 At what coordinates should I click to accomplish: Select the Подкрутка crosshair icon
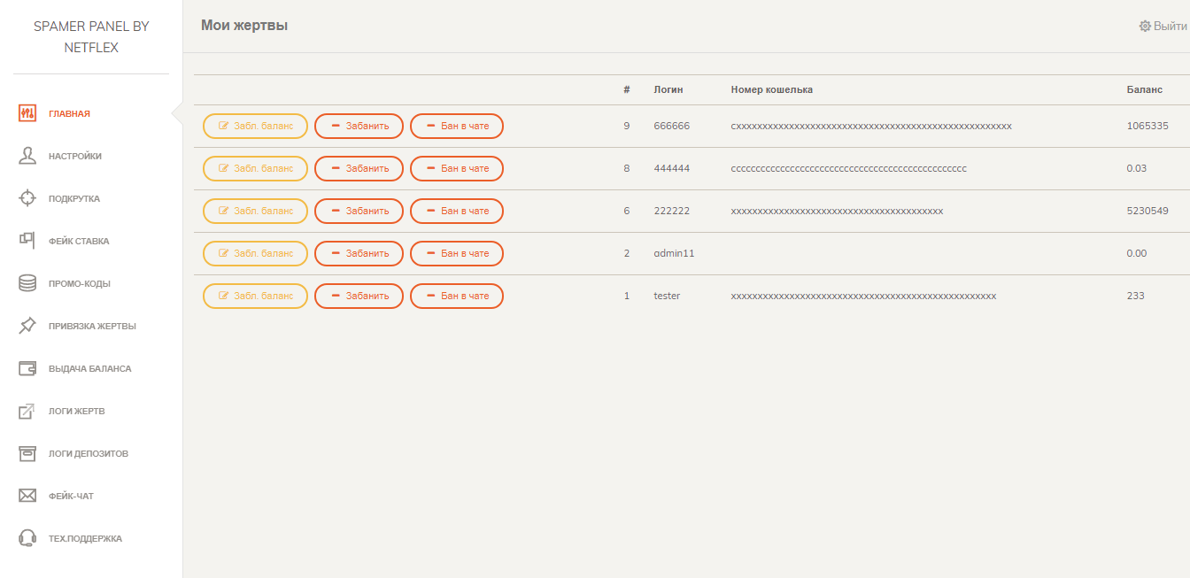coord(27,198)
